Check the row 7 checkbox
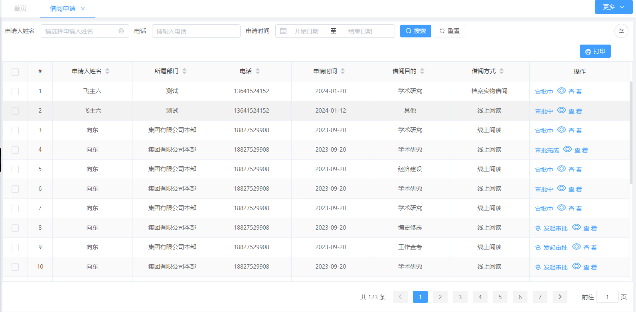The height and width of the screenshot is (312, 636). pos(15,209)
